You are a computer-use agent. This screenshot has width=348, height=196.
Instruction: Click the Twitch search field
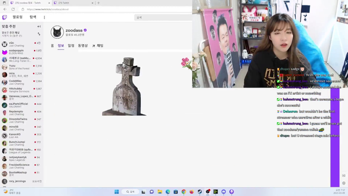tap(163, 17)
